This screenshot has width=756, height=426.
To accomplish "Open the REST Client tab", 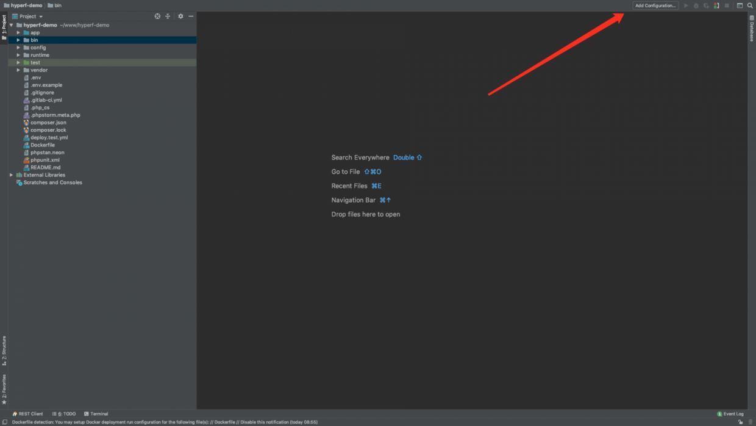I will click(x=28, y=414).
